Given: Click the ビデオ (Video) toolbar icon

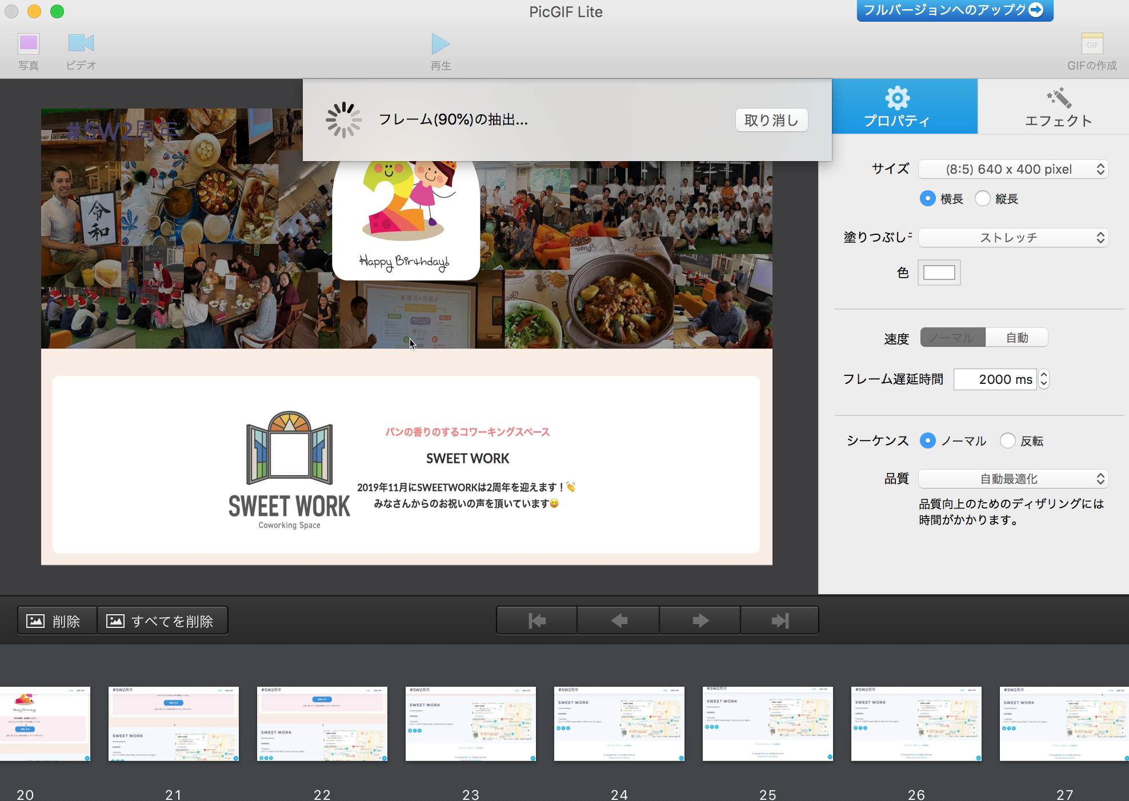Looking at the screenshot, I should click(x=81, y=43).
